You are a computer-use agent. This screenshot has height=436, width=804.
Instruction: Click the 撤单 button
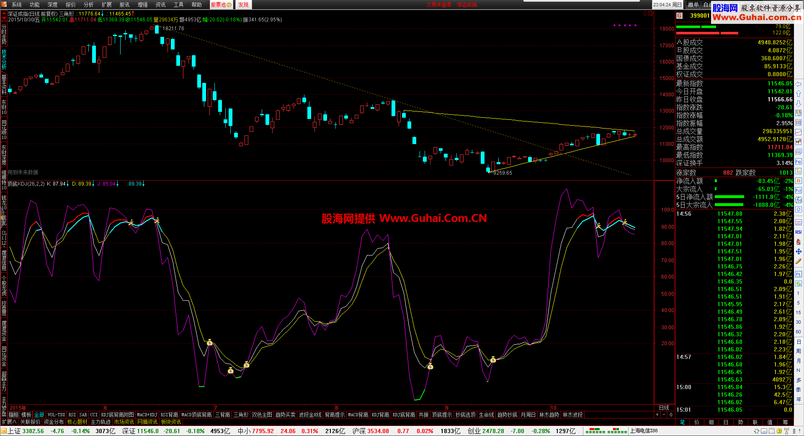coord(693,5)
